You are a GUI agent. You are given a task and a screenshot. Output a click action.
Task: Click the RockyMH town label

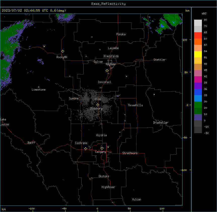(62, 57)
